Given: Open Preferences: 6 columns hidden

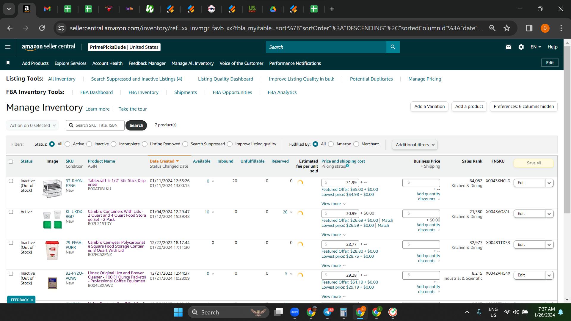Looking at the screenshot, I should coord(524,106).
